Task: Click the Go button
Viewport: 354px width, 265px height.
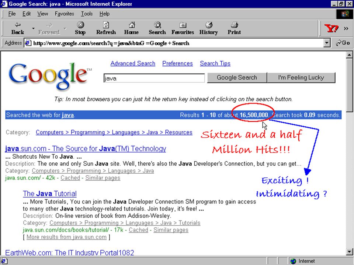Action: 343,43
